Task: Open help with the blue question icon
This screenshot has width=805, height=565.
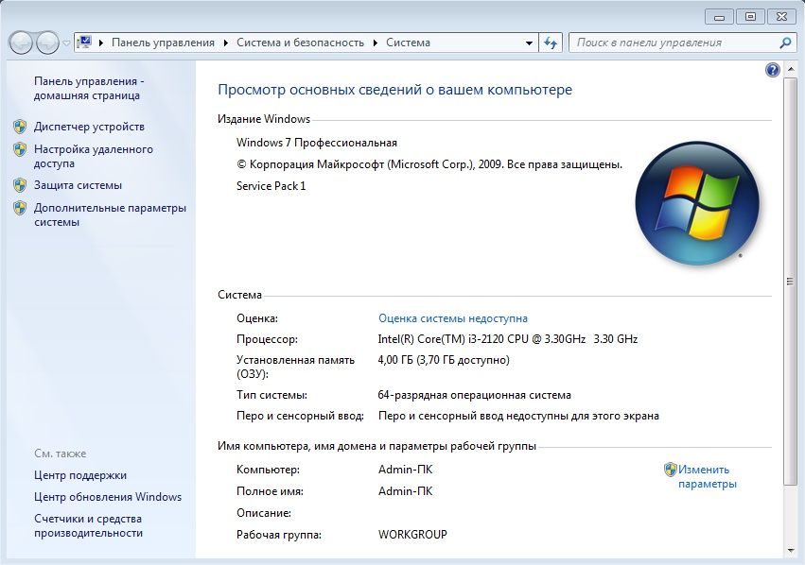Action: point(772,70)
